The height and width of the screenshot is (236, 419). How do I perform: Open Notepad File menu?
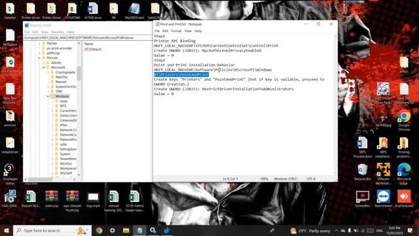(157, 31)
